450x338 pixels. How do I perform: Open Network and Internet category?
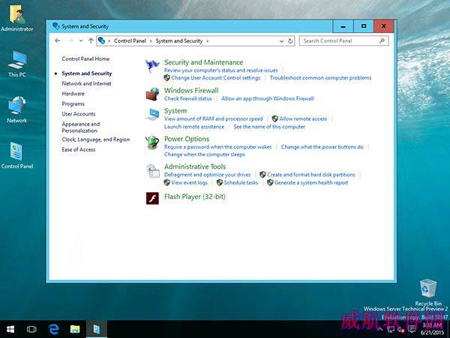click(x=86, y=83)
